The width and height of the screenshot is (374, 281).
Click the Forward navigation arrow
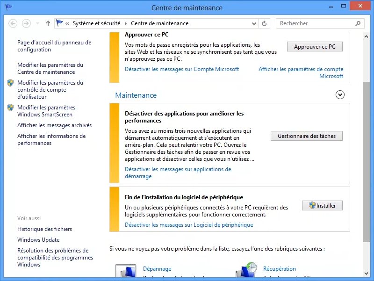click(26, 23)
